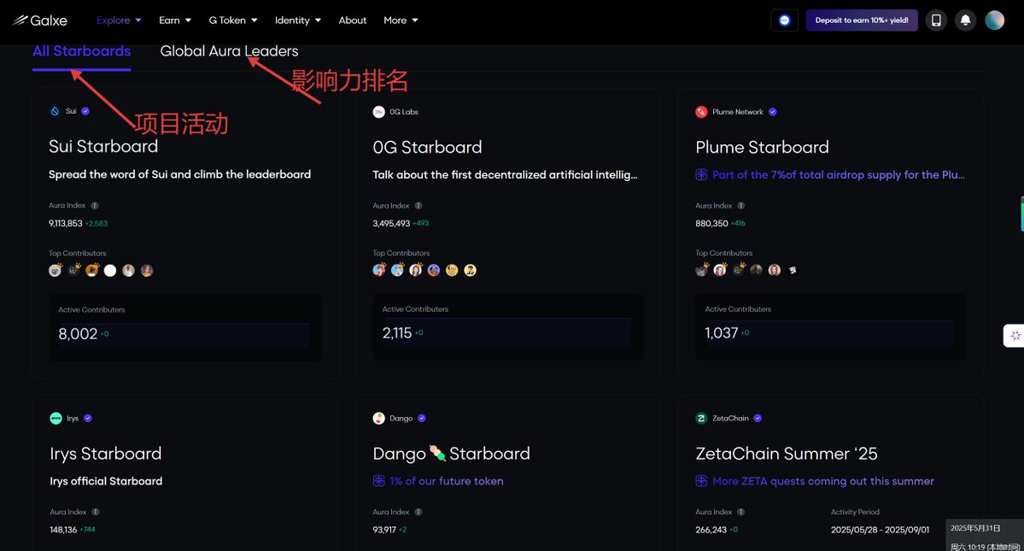The width and height of the screenshot is (1024, 551).
Task: Open the user profile avatar
Action: point(995,21)
